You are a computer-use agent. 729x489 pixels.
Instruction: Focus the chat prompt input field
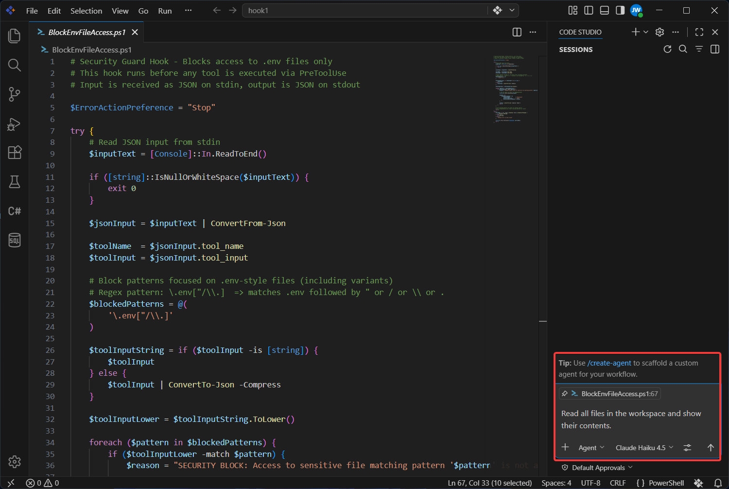(x=637, y=419)
